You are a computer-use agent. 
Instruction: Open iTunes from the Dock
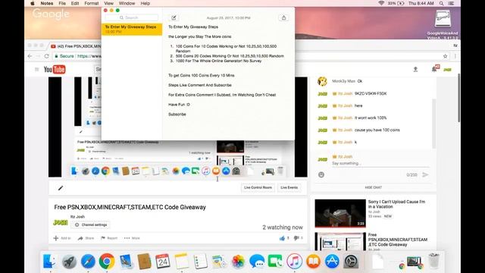tap(294, 262)
